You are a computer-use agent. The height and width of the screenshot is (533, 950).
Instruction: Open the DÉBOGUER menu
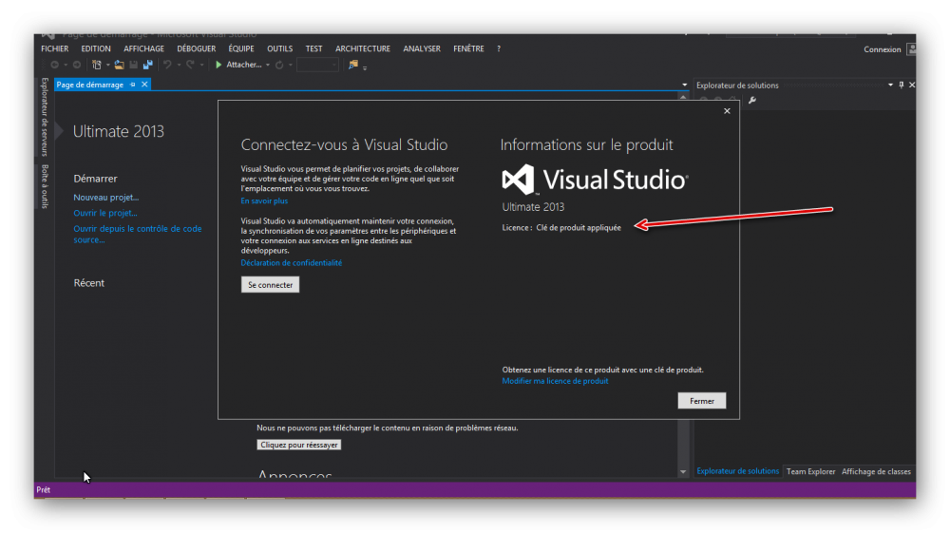(x=197, y=48)
